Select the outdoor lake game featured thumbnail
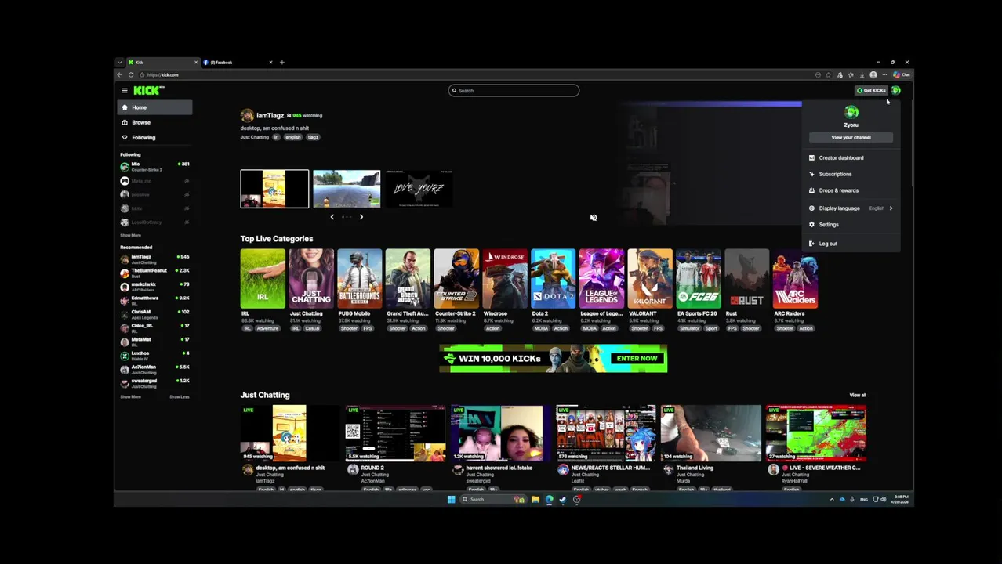The width and height of the screenshot is (1002, 564). (347, 189)
